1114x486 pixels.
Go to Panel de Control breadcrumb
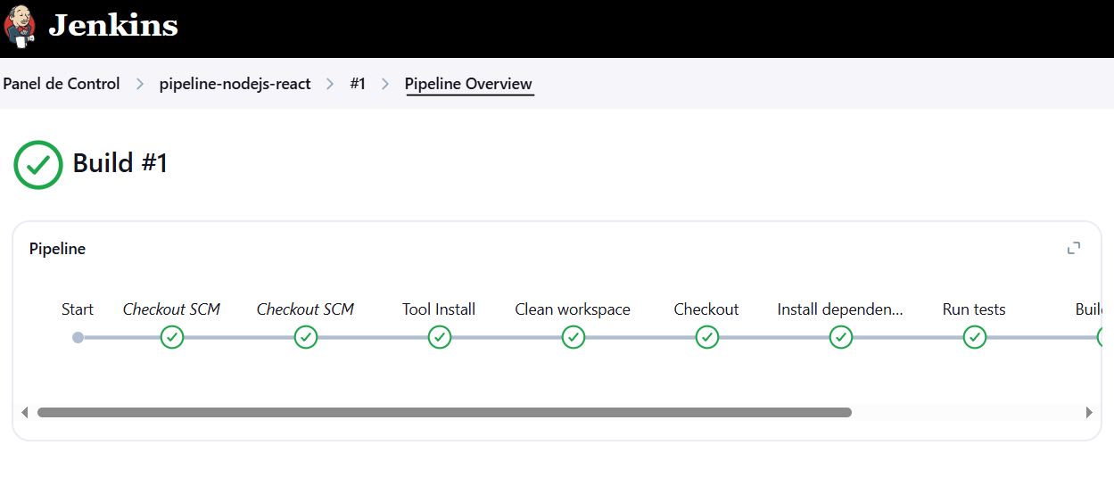point(62,84)
